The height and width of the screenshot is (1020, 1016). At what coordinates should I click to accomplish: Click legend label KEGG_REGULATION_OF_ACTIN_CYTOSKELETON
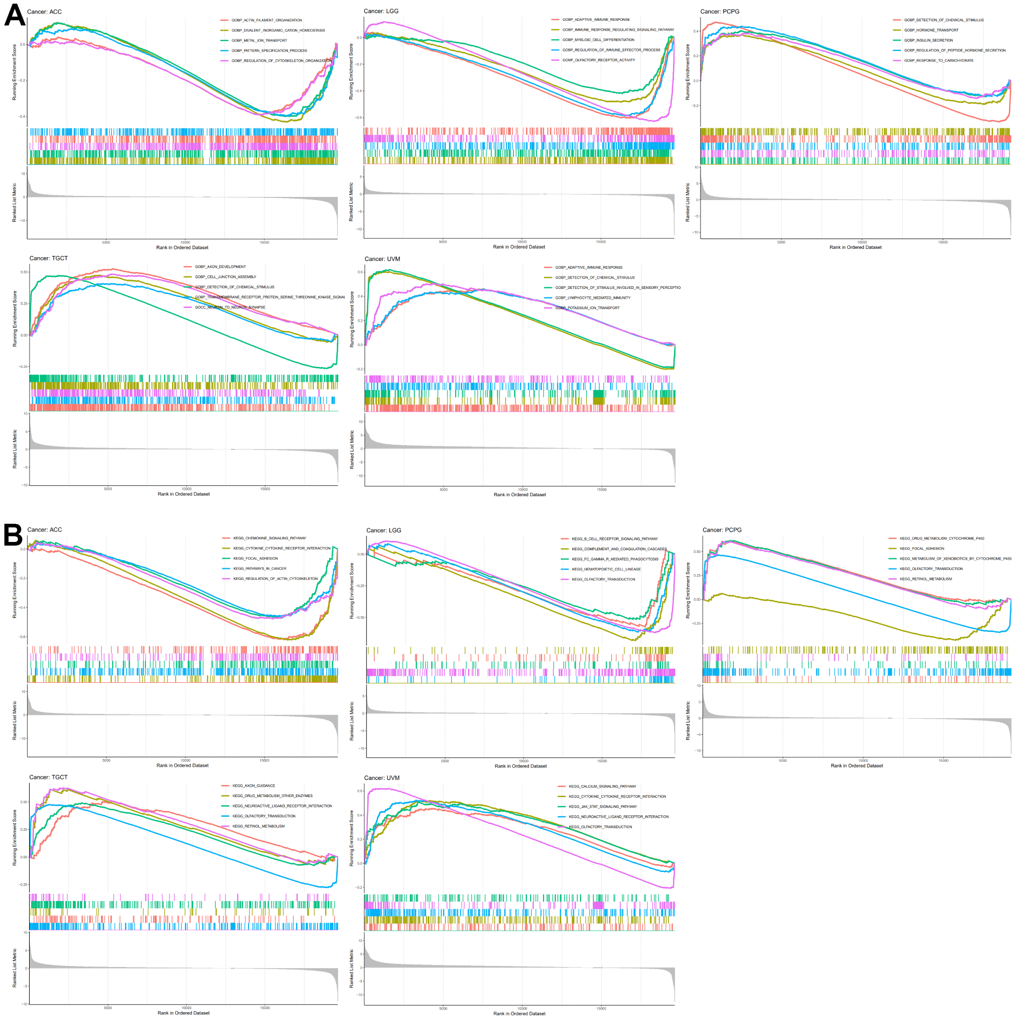275,579
